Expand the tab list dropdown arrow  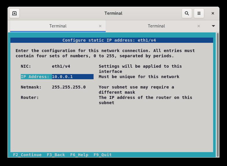pyautogui.click(x=213, y=26)
